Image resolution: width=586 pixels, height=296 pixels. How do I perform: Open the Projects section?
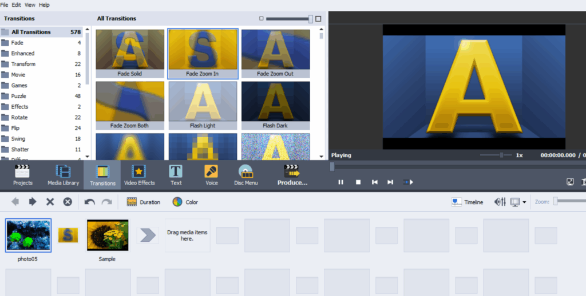pos(22,175)
